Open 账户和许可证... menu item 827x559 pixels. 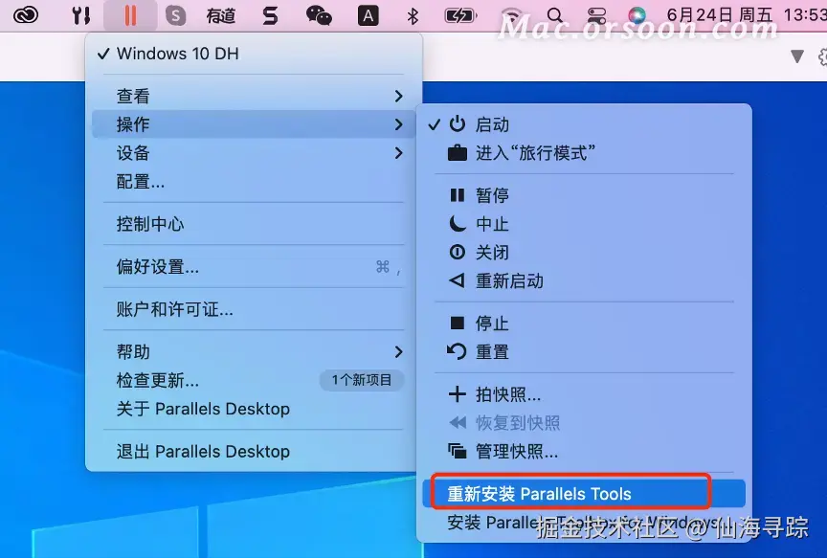pyautogui.click(x=254, y=309)
